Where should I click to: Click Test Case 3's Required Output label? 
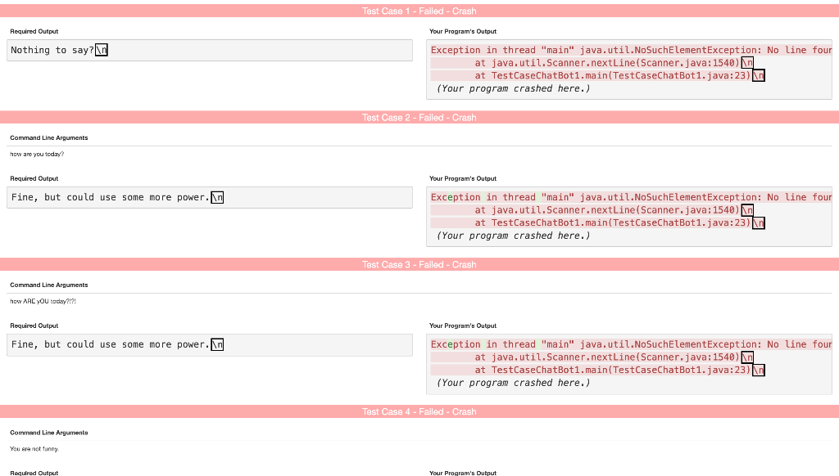pos(34,326)
